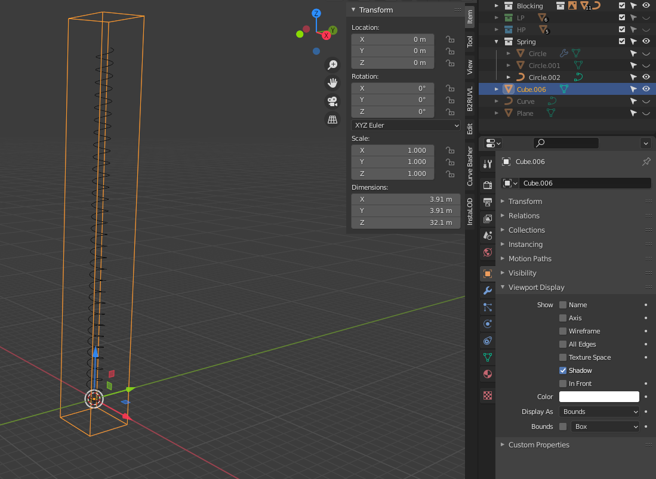The height and width of the screenshot is (479, 656).
Task: Open the XYZ Euler rotation order dropdown
Action: coord(405,125)
